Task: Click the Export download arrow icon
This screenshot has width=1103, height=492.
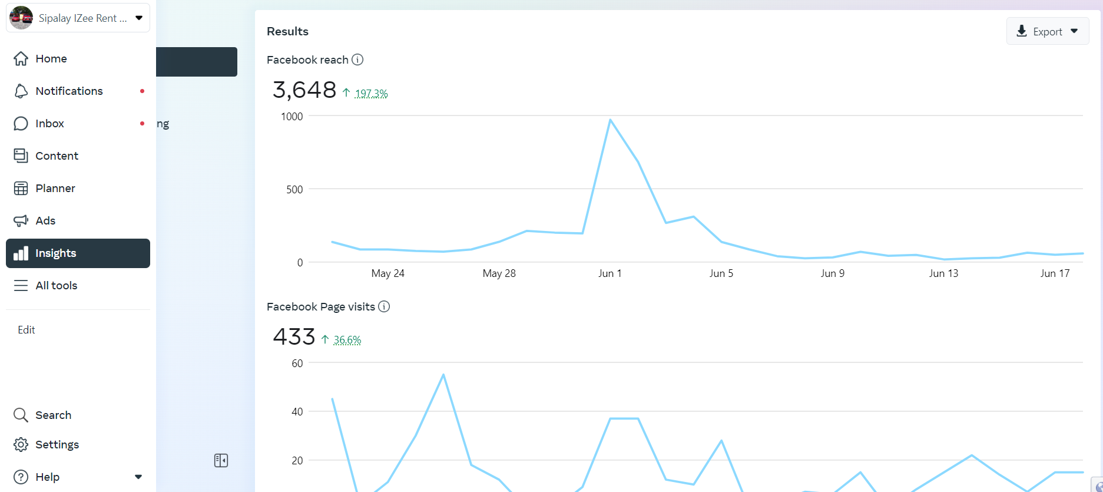Action: pyautogui.click(x=1022, y=31)
